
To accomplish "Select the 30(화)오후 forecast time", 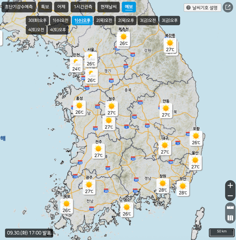I will pyautogui.click(x=37, y=20).
